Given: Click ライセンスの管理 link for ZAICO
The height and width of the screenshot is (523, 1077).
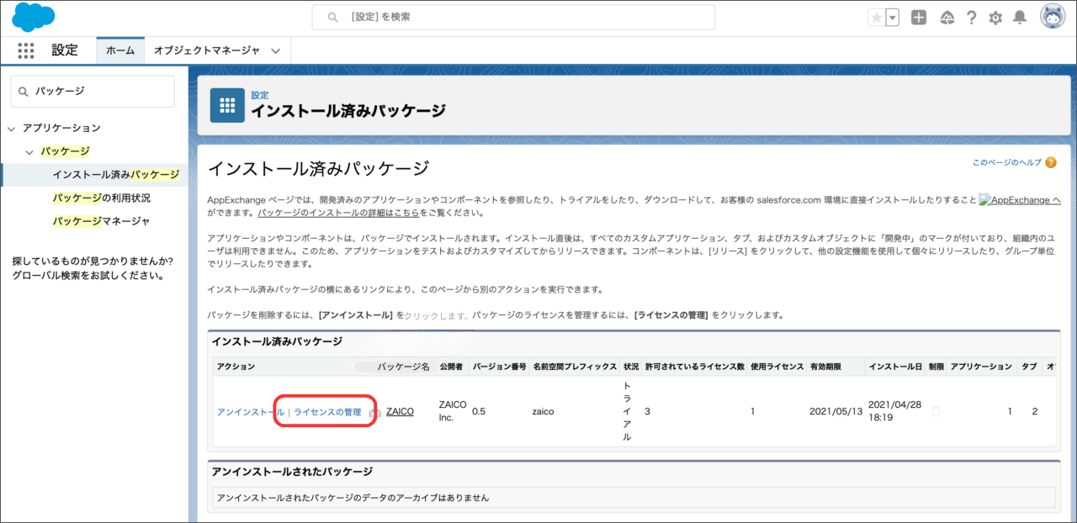Looking at the screenshot, I should click(327, 412).
